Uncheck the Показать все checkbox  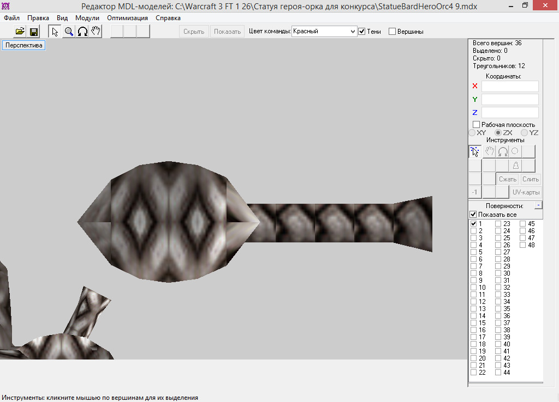point(473,215)
